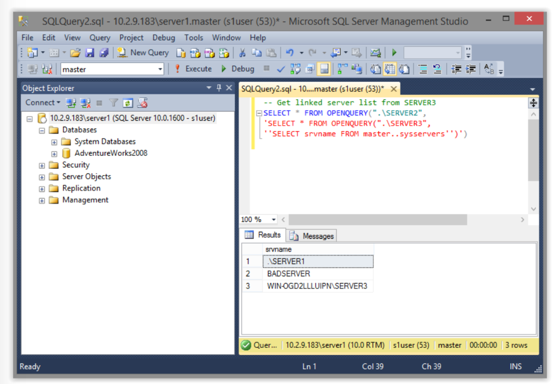Uncomment the selected lines icon
This screenshot has height=384, width=555.
[x=437, y=69]
